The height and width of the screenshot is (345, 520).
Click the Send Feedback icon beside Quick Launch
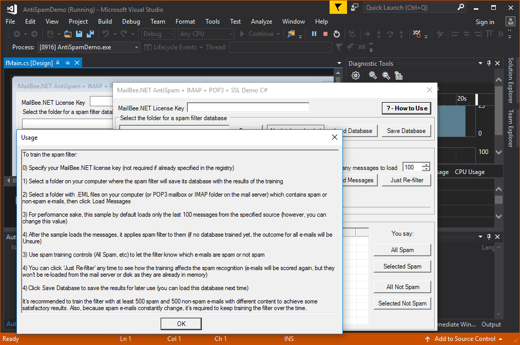click(355, 7)
